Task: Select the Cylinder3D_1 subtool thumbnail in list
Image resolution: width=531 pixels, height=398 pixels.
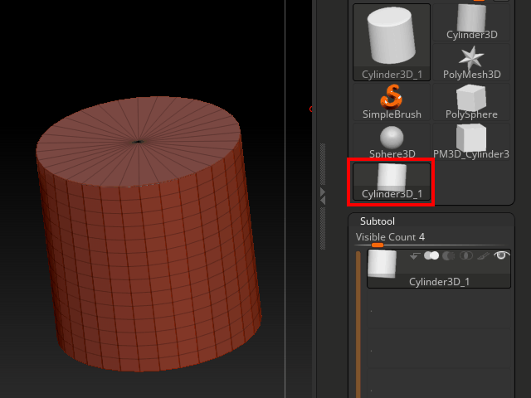Action: pyautogui.click(x=382, y=265)
